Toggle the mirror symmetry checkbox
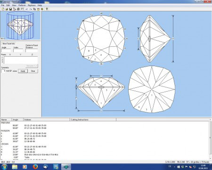 (11, 71)
